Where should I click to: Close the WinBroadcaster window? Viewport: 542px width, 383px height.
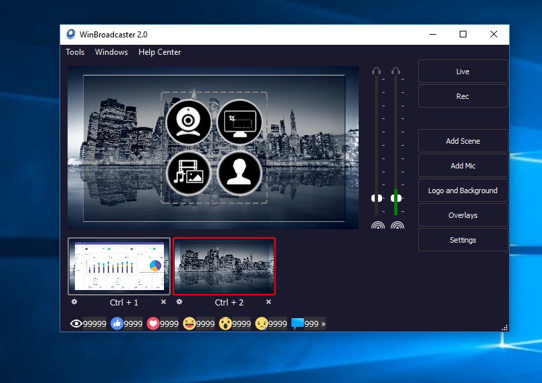494,34
